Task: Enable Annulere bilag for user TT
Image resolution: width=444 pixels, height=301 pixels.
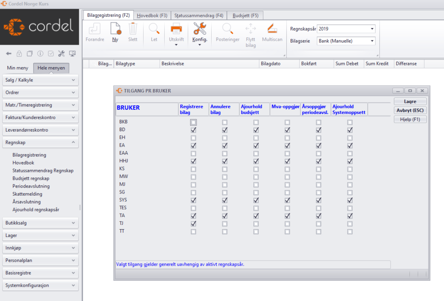Action: coord(225,232)
